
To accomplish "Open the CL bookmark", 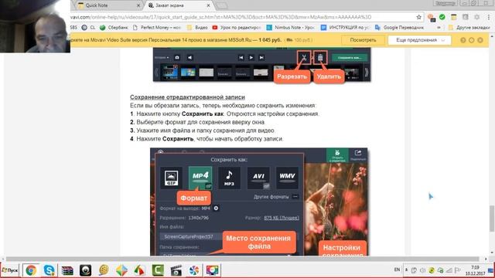I will [88, 28].
